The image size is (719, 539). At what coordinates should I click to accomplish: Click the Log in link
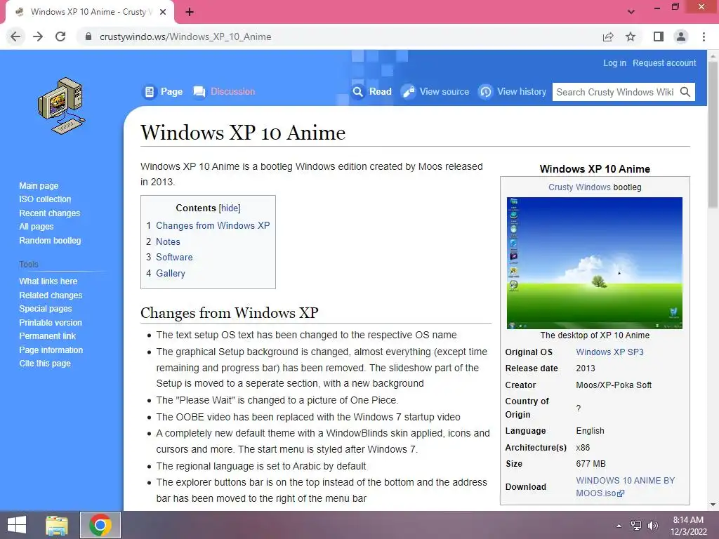(614, 62)
